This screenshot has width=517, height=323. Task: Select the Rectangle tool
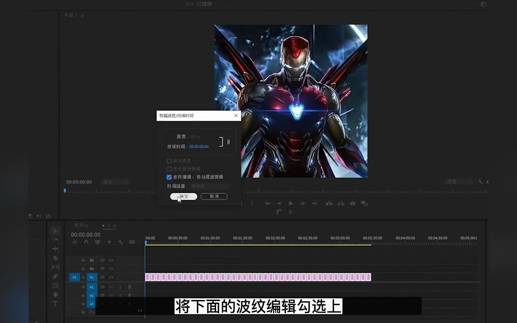tap(55, 285)
